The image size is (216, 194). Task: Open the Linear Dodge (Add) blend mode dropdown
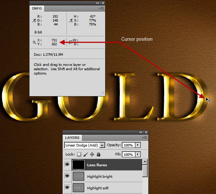point(102,145)
